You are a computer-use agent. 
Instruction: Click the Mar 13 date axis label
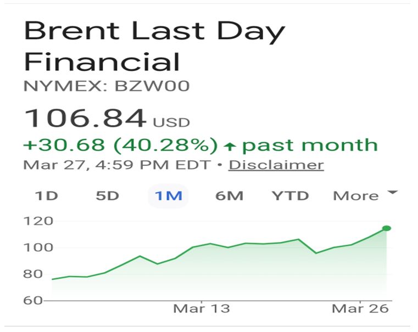[201, 308]
